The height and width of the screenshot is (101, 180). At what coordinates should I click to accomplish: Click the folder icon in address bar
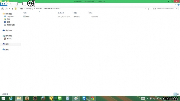point(16,9)
